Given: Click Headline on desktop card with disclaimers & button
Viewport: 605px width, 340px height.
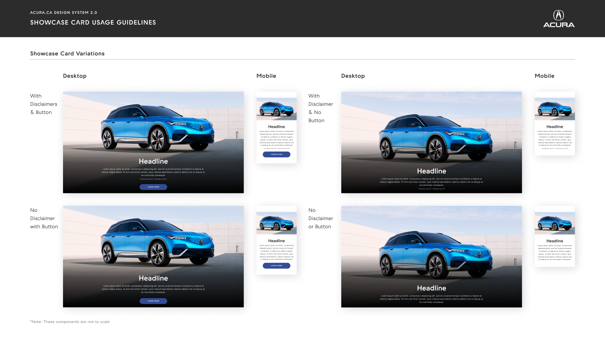Looking at the screenshot, I should (x=153, y=161).
